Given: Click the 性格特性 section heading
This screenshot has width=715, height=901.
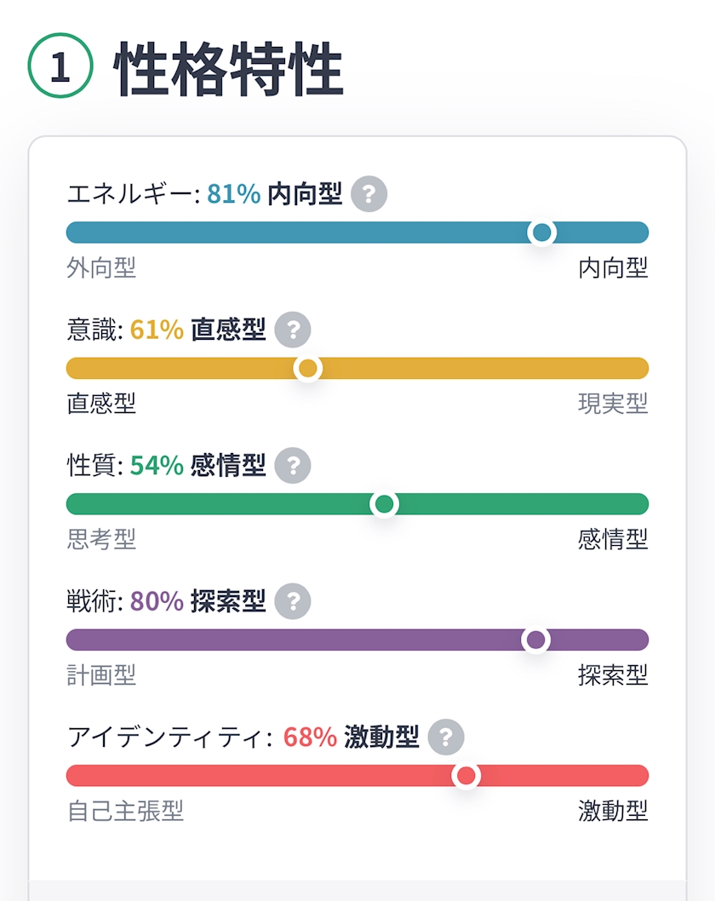Looking at the screenshot, I should click(x=228, y=68).
